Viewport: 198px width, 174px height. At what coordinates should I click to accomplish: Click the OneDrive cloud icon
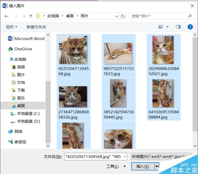(x=10, y=49)
